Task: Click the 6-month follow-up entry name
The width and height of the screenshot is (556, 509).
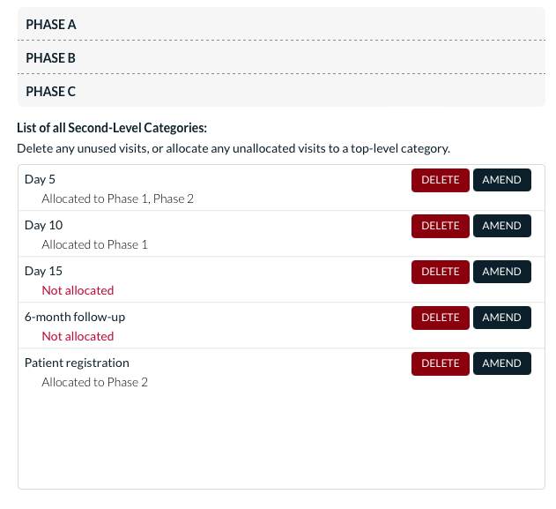Action: (69, 317)
